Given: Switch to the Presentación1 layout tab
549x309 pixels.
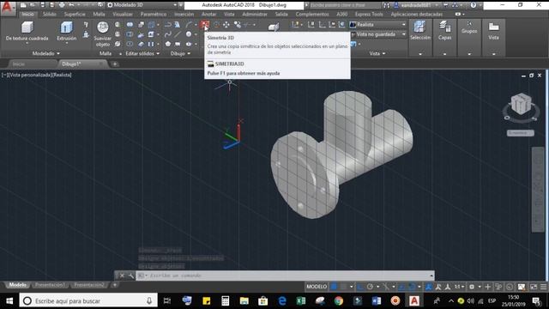Looking at the screenshot, I should tap(50, 285).
